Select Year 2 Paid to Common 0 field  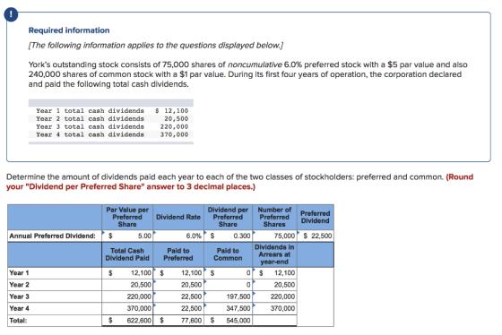click(228, 285)
